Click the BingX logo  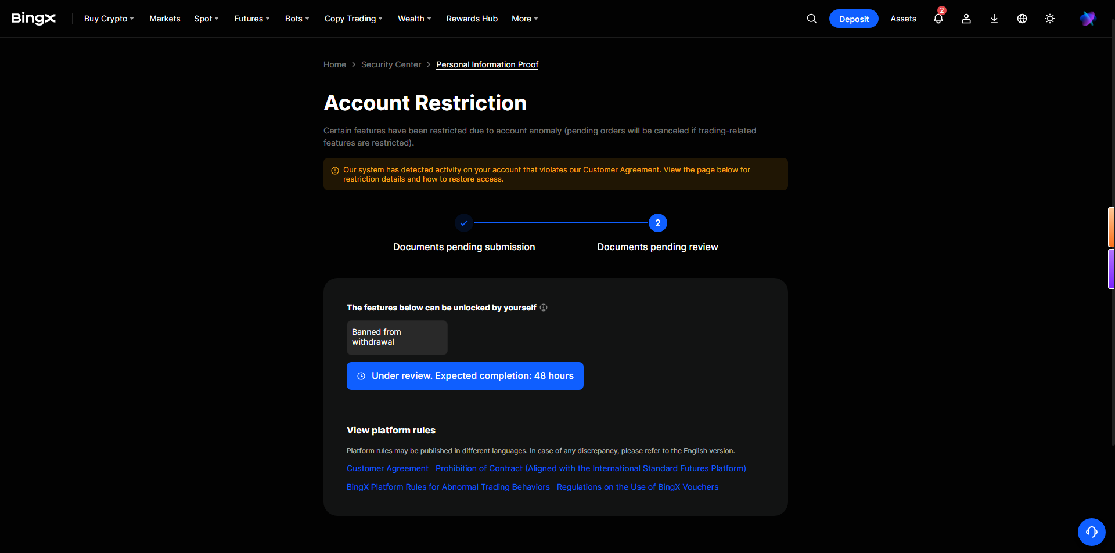34,19
